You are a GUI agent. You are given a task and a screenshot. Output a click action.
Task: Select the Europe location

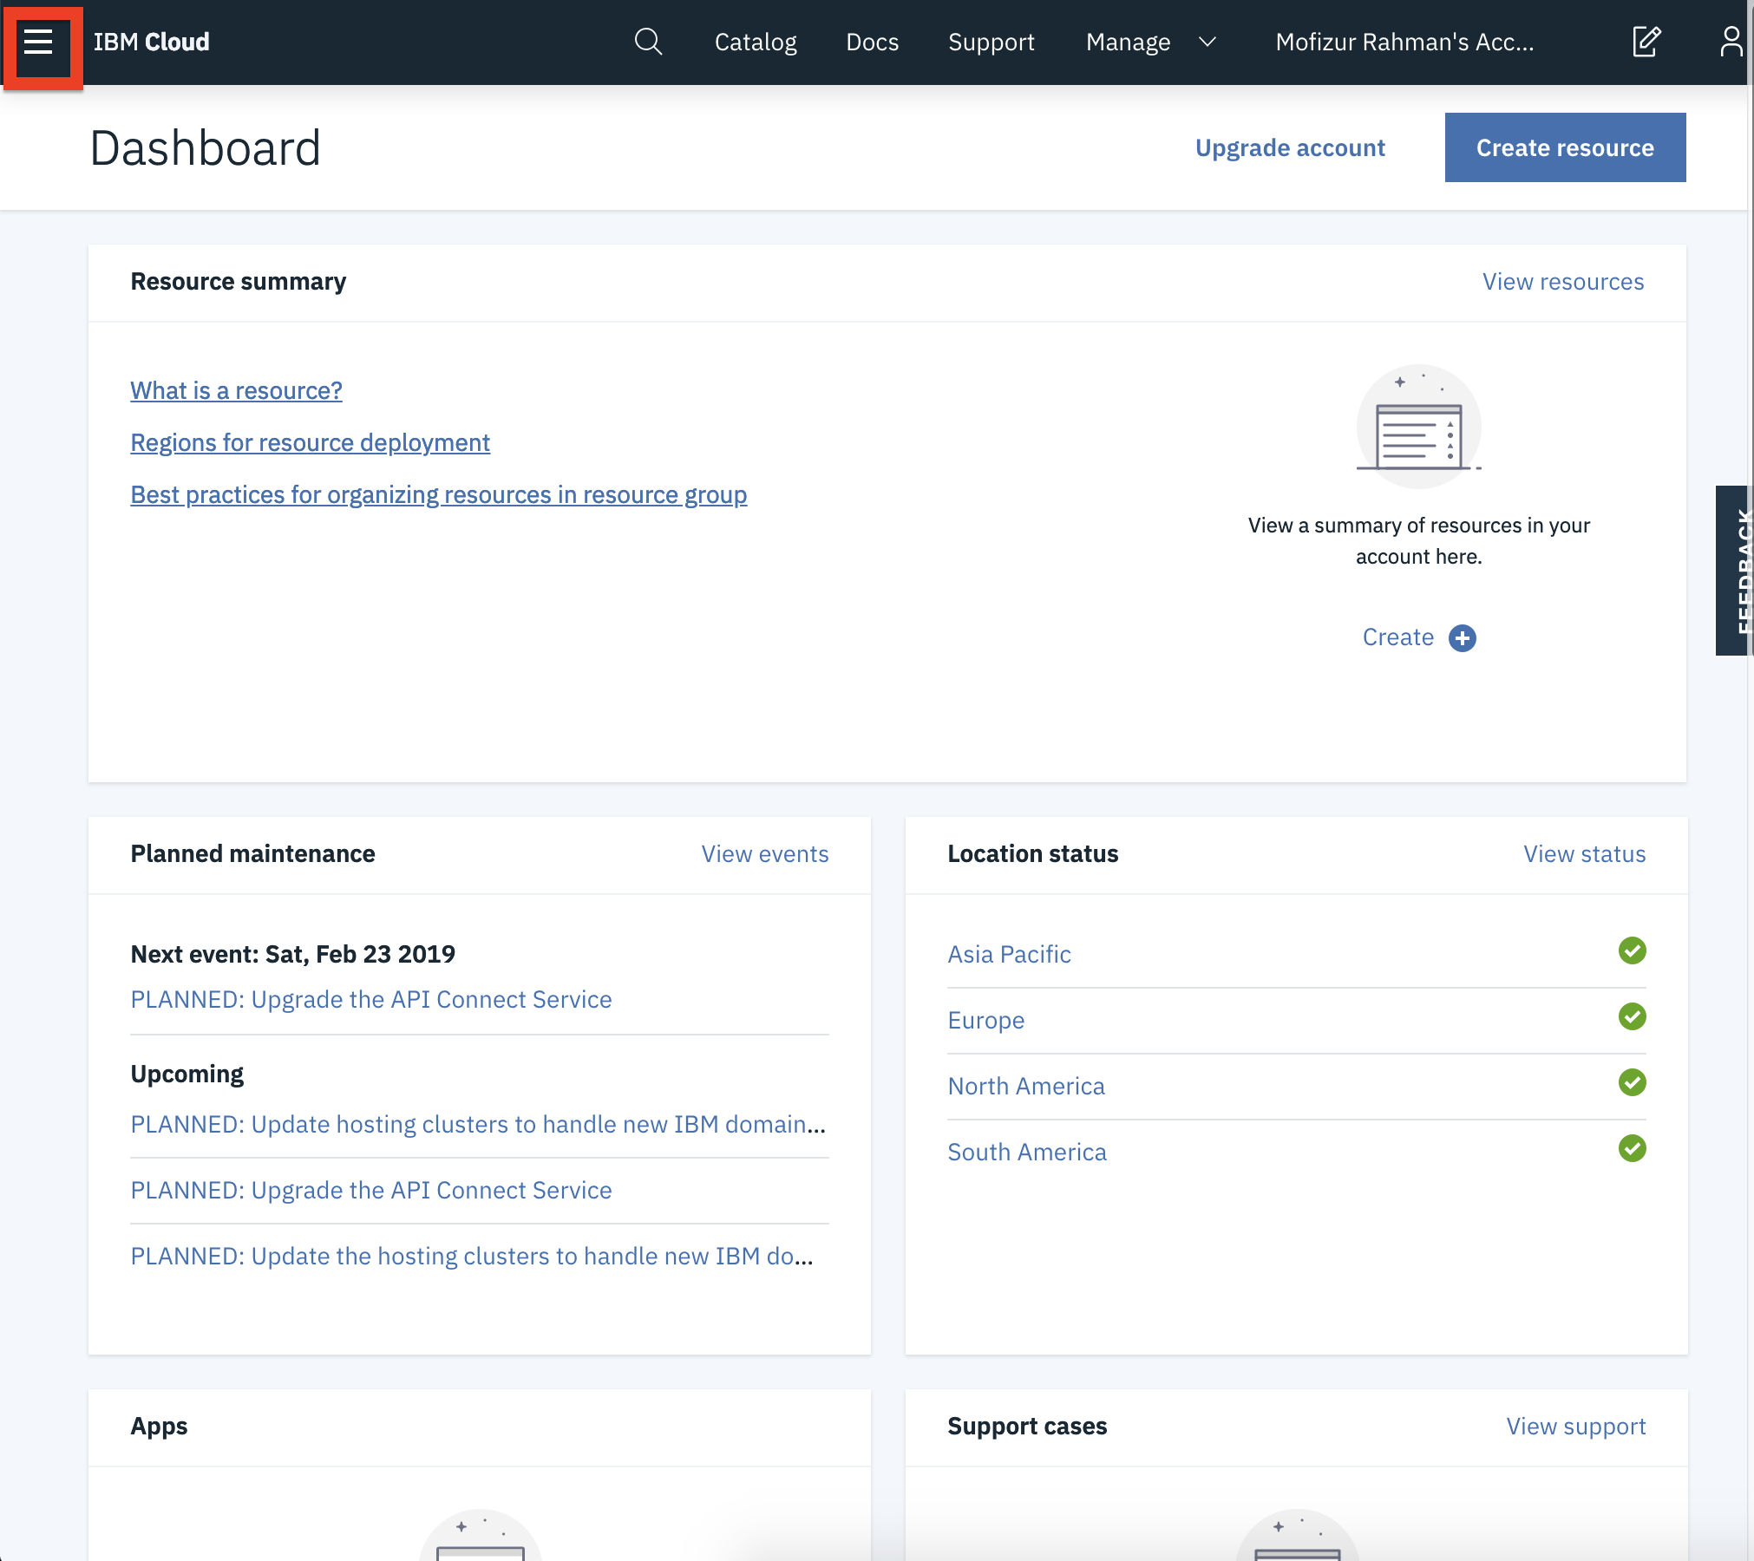coord(986,1020)
